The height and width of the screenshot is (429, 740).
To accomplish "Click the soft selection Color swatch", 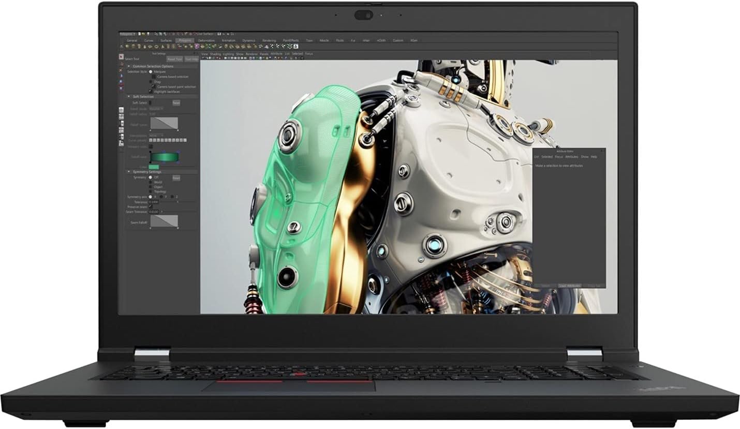I will (154, 166).
